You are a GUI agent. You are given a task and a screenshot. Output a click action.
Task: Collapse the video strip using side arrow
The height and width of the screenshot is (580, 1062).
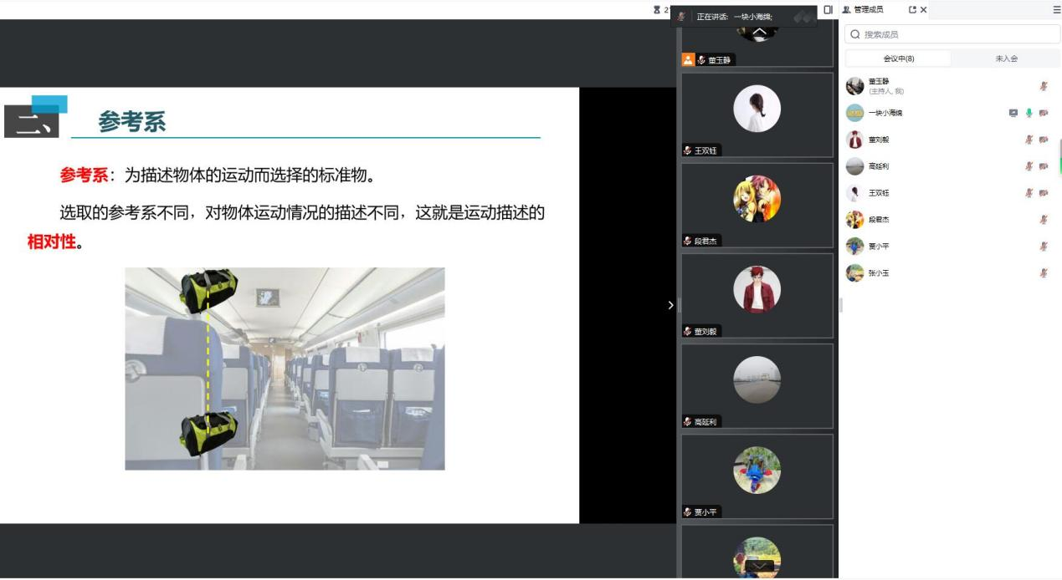click(670, 305)
